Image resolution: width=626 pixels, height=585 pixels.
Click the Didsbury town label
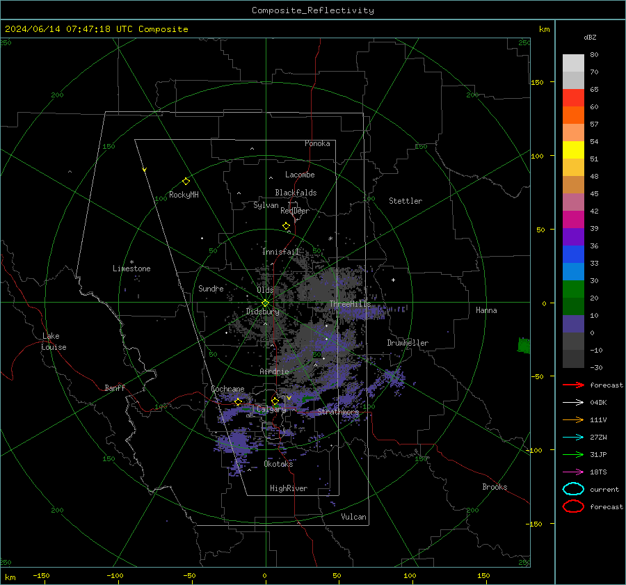[x=263, y=312]
